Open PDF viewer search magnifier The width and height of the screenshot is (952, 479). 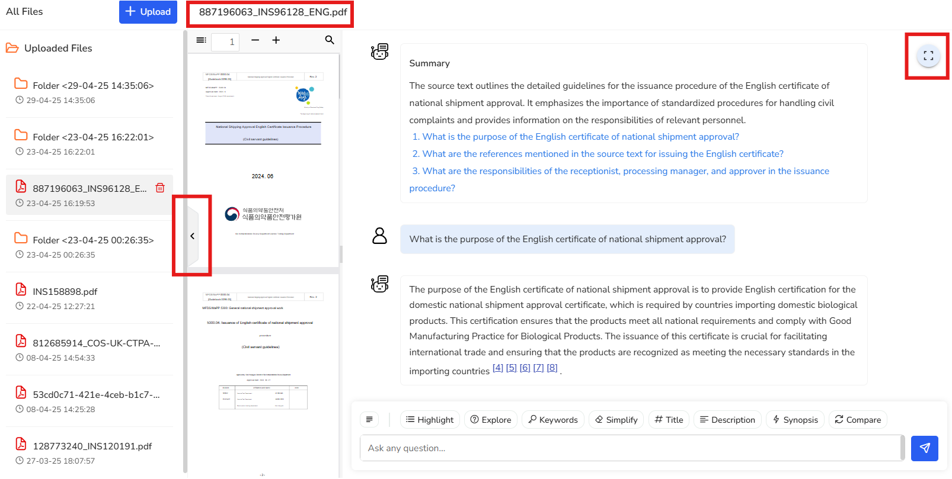coord(330,40)
